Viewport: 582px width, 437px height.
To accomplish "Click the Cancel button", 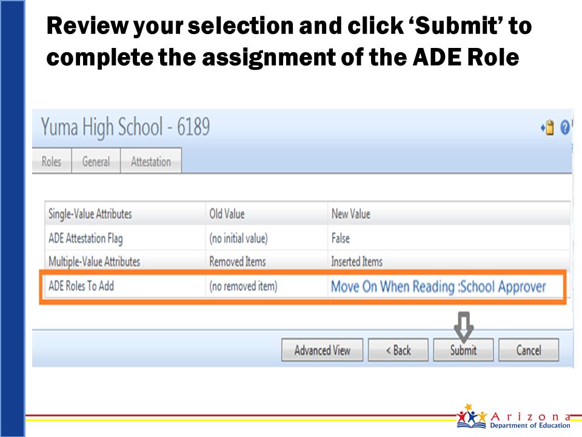I will tap(529, 350).
